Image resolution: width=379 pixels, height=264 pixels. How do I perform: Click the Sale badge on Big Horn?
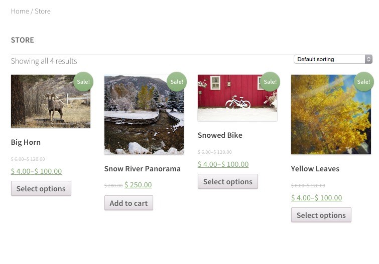(x=83, y=82)
